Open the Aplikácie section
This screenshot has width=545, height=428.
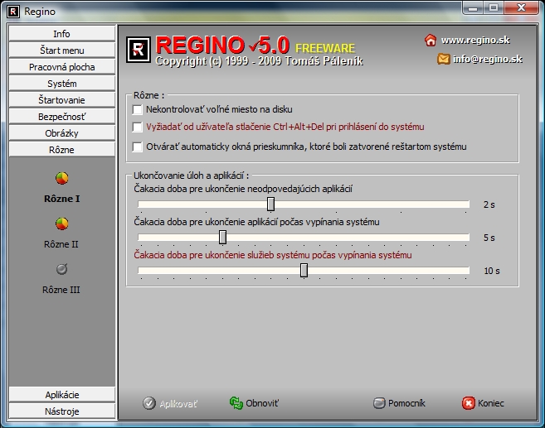[62, 395]
